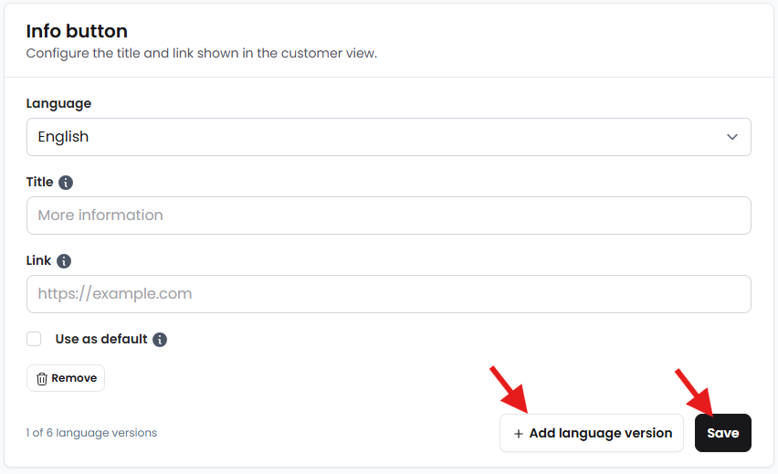778x474 pixels.
Task: Click the 'Use as default' label text
Action: tap(101, 339)
